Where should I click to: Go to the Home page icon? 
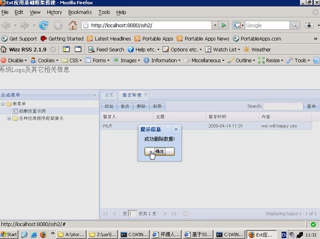73,26
